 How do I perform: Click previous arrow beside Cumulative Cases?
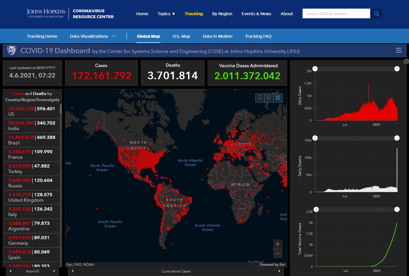tap(73, 271)
